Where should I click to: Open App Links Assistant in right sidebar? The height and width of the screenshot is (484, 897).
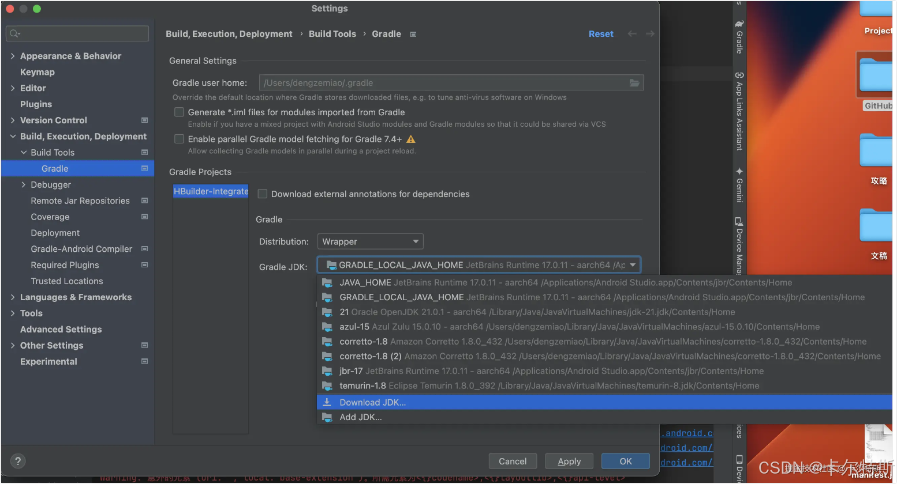point(739,111)
